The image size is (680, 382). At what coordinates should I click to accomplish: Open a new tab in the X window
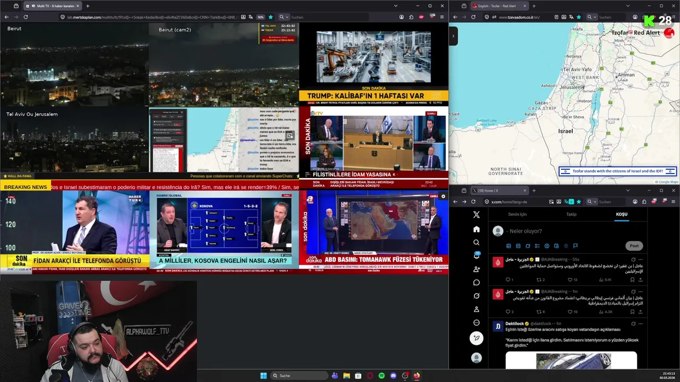[x=534, y=190]
